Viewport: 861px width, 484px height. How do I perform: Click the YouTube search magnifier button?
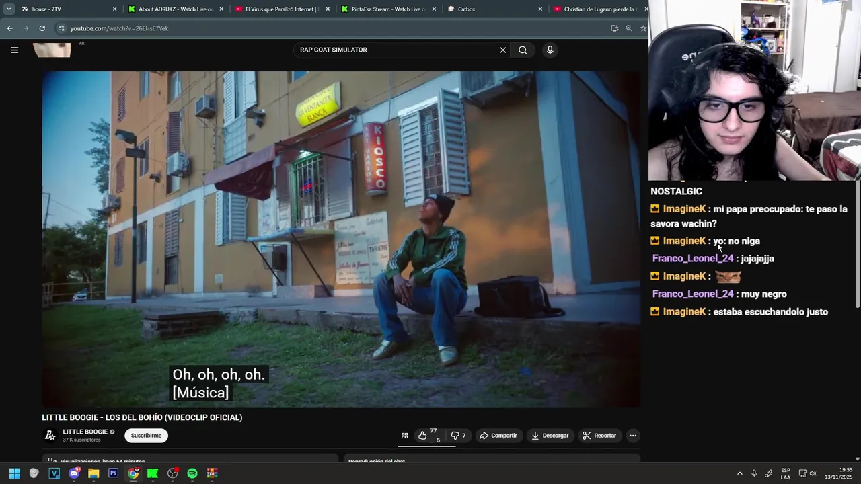[523, 50]
